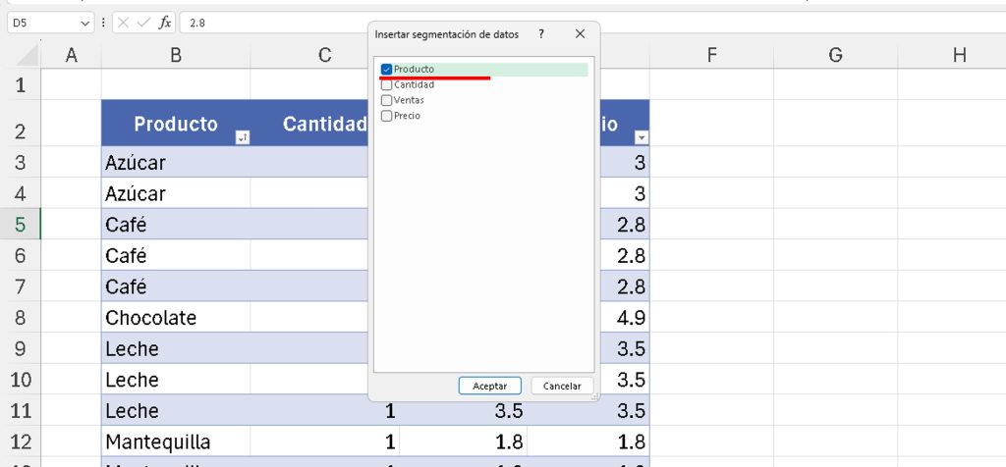Open the last column filter dropdown arrow
The height and width of the screenshot is (467, 1006).
(x=642, y=138)
